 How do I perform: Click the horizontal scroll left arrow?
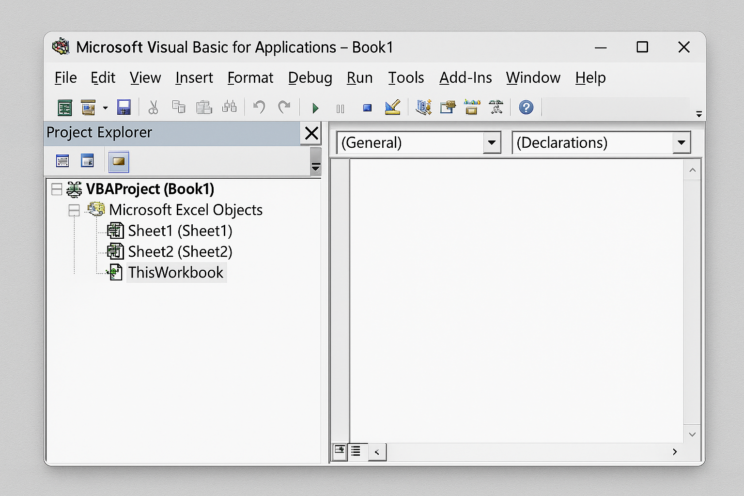(x=377, y=452)
